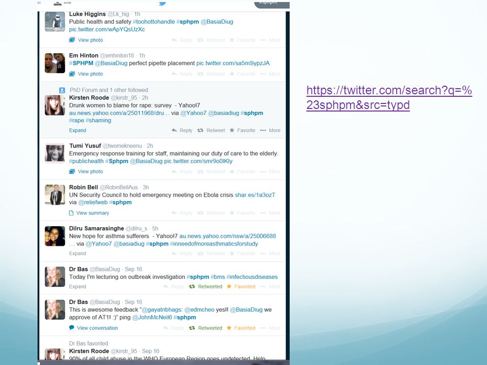This screenshot has width=487, height=365.
Task: Toggle Favorited on Dr Bas awesome feedback tweet
Action: tap(241, 328)
